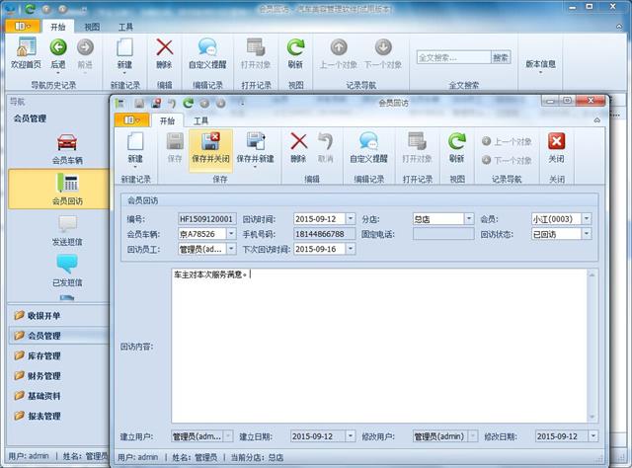Collapse the dialog ribbon with the chevron

(x=596, y=120)
